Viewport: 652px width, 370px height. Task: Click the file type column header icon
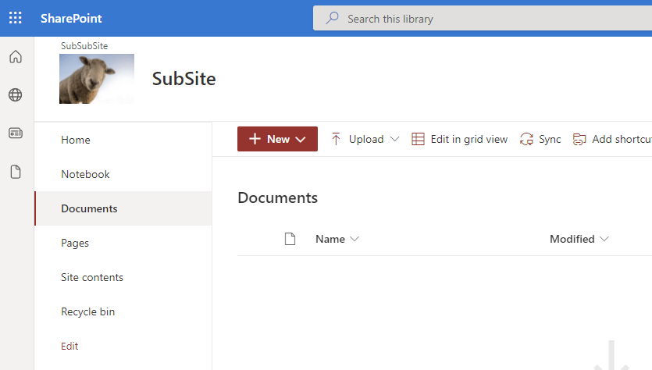(290, 239)
